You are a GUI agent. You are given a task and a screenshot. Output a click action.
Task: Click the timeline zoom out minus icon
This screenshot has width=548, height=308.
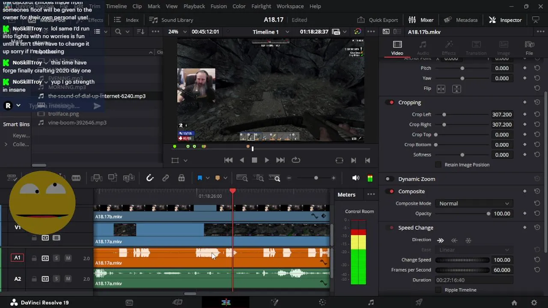coord(289,178)
